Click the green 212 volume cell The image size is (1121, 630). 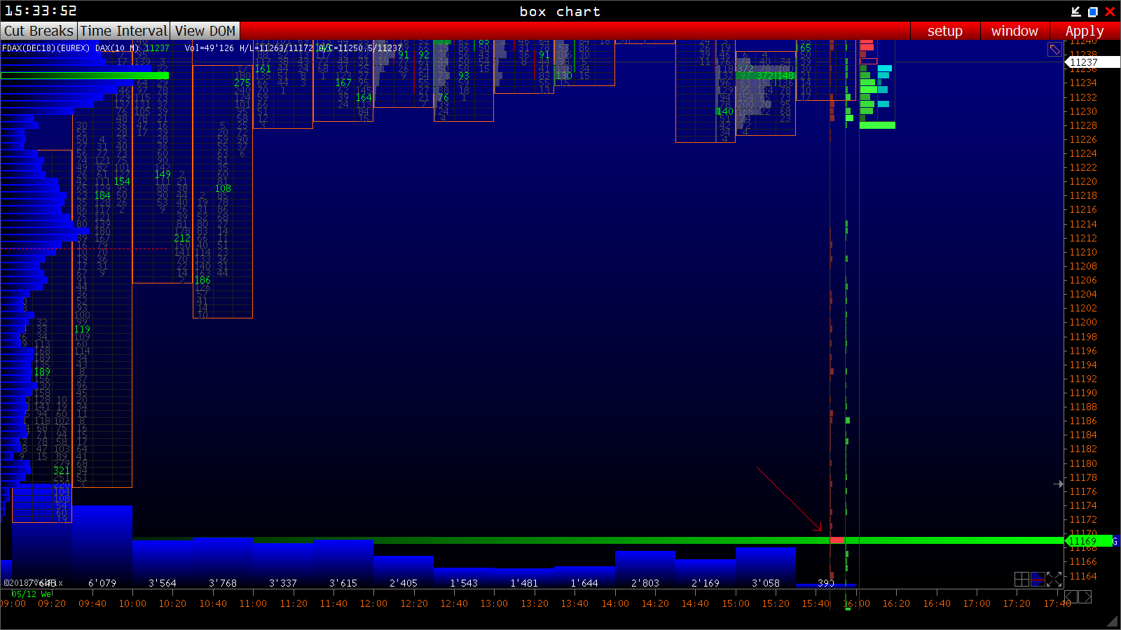pos(182,238)
